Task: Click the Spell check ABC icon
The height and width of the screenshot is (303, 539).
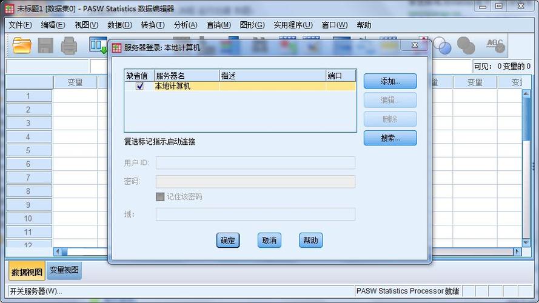Action: 495,45
